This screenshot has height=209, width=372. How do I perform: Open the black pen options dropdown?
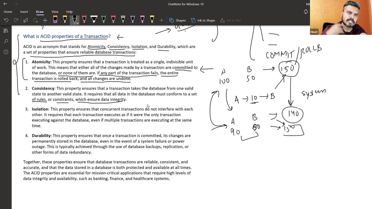tap(77, 23)
